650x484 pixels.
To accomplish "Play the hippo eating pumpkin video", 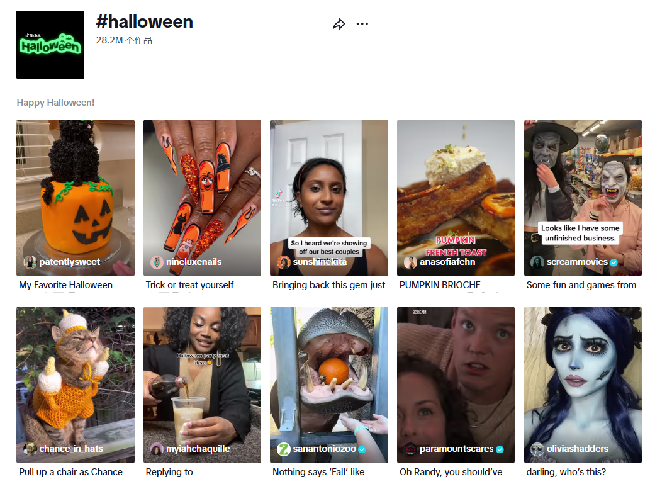I will [x=329, y=378].
